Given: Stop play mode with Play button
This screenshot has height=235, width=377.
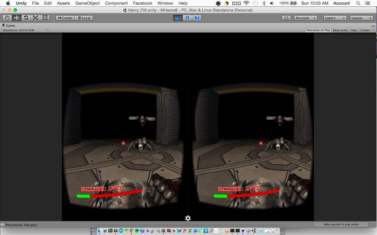Looking at the screenshot, I should coord(178,18).
